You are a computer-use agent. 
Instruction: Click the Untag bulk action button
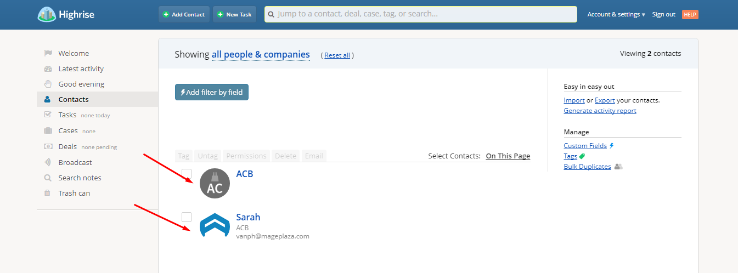(x=208, y=156)
